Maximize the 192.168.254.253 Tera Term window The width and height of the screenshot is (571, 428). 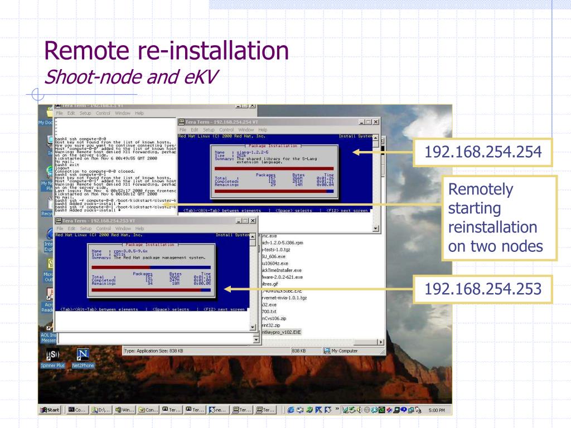point(246,221)
